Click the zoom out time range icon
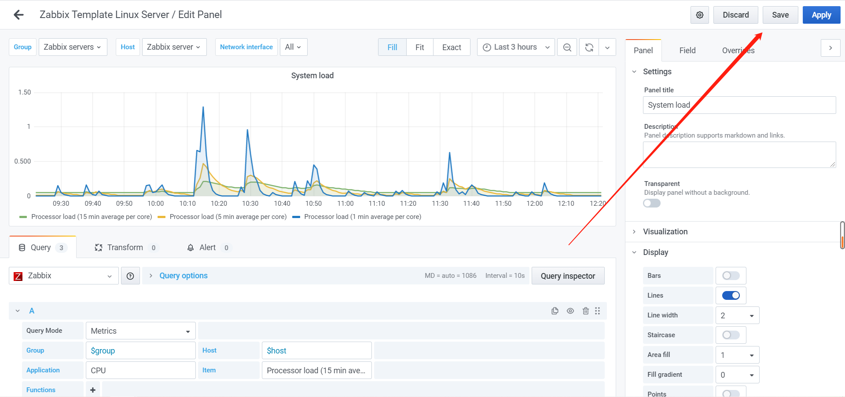 tap(567, 47)
